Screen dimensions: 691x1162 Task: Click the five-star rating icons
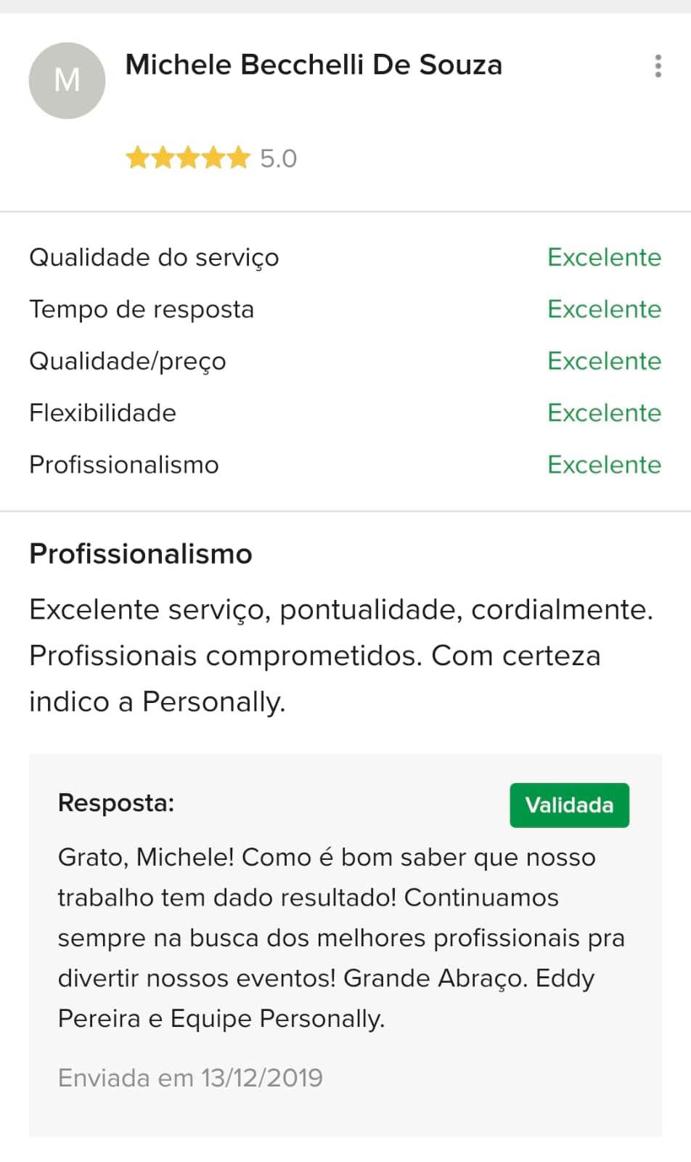187,158
